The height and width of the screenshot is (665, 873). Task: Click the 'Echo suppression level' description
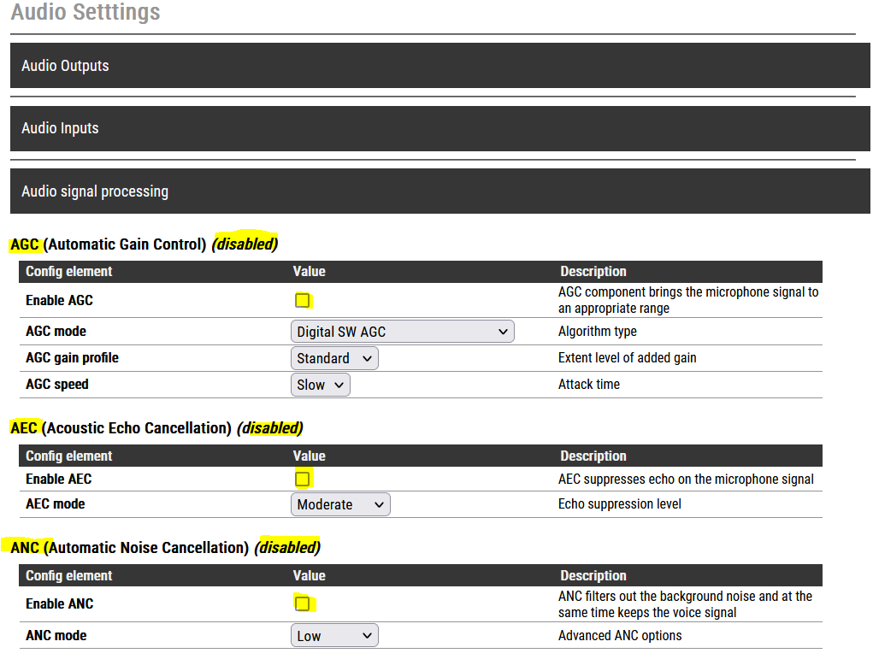click(620, 504)
